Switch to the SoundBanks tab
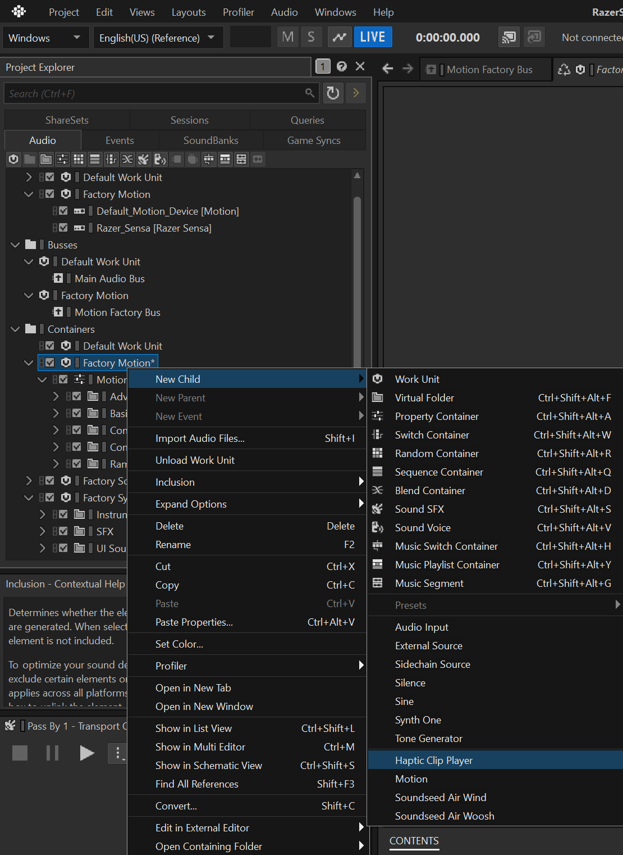This screenshot has width=623, height=855. point(211,140)
